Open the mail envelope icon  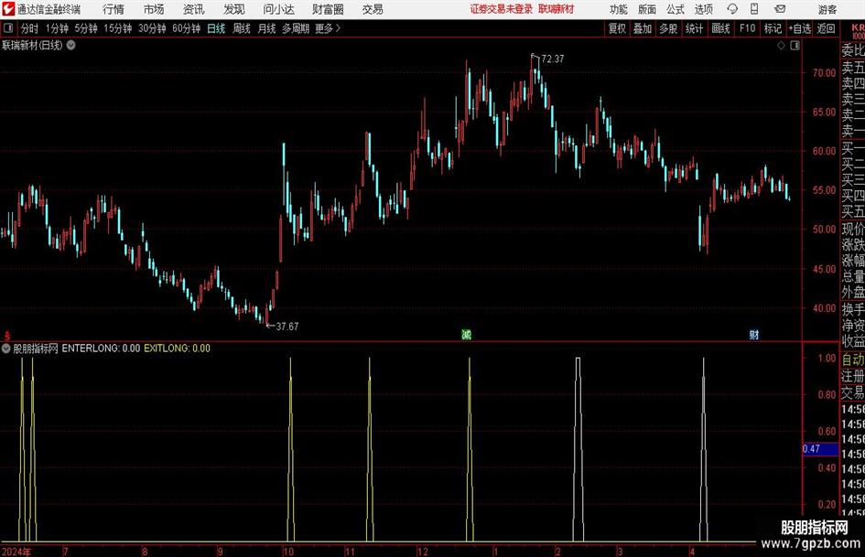point(780,9)
